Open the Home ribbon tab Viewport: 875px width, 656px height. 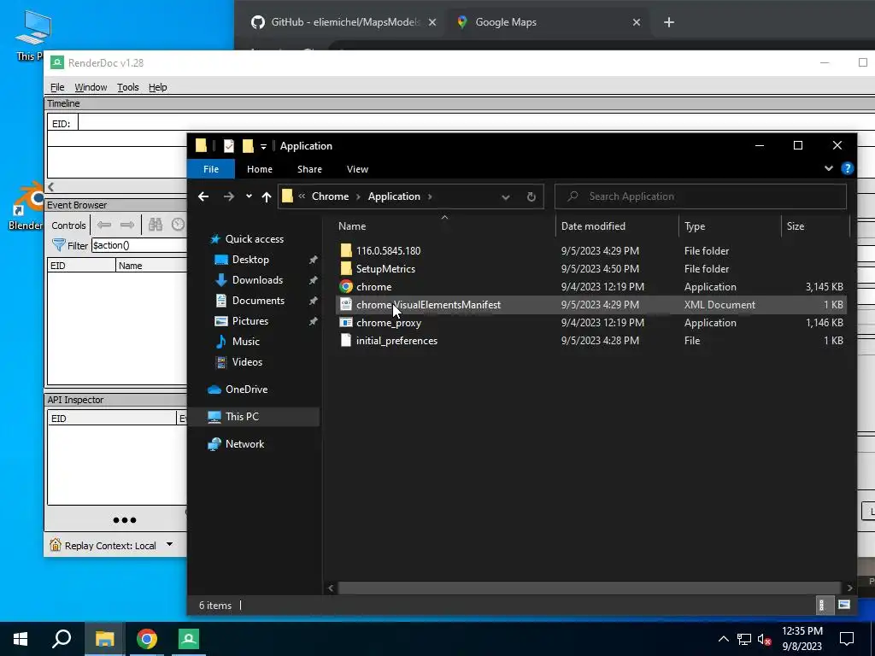tap(260, 169)
